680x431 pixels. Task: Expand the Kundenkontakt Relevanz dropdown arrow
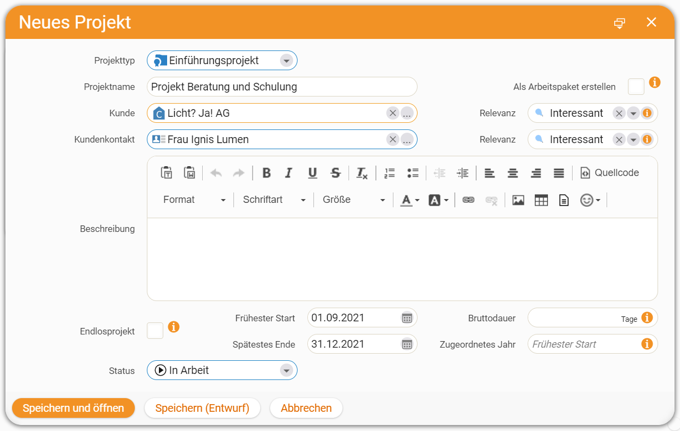click(633, 139)
